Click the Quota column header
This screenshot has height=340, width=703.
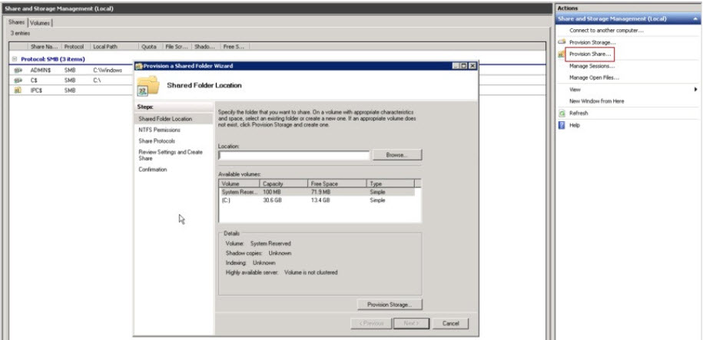pyautogui.click(x=150, y=47)
